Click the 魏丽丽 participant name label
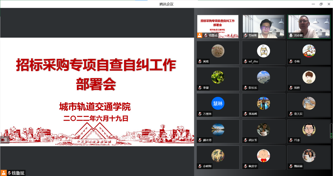Screen dimensions: 333x176 (x=298, y=166)
